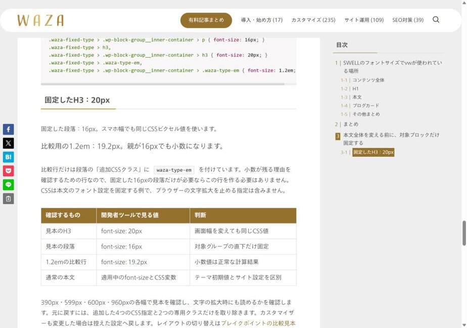Click the page vertical scrollbar thumb

point(464,233)
